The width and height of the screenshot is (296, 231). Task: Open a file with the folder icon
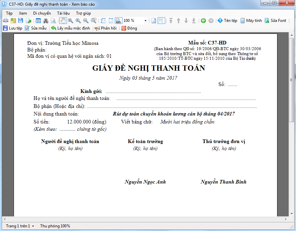coord(13,21)
